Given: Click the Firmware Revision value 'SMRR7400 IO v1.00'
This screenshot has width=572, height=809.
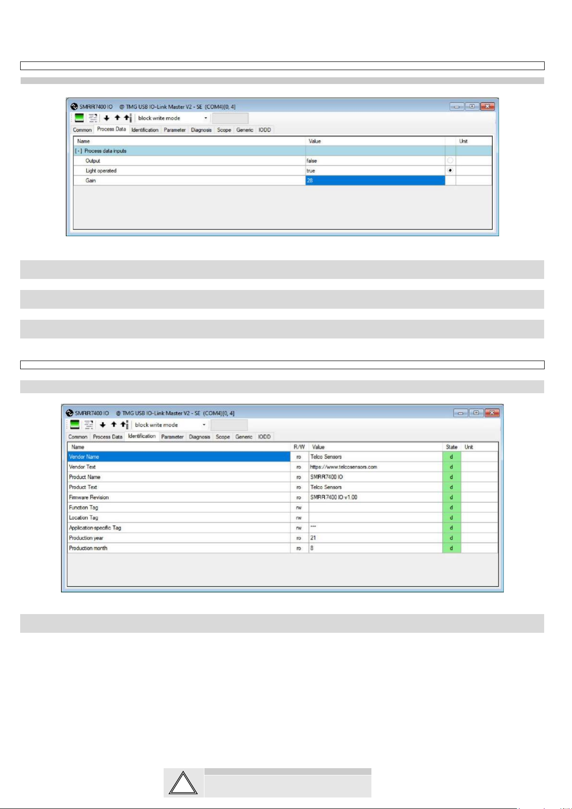Looking at the screenshot, I should (334, 497).
